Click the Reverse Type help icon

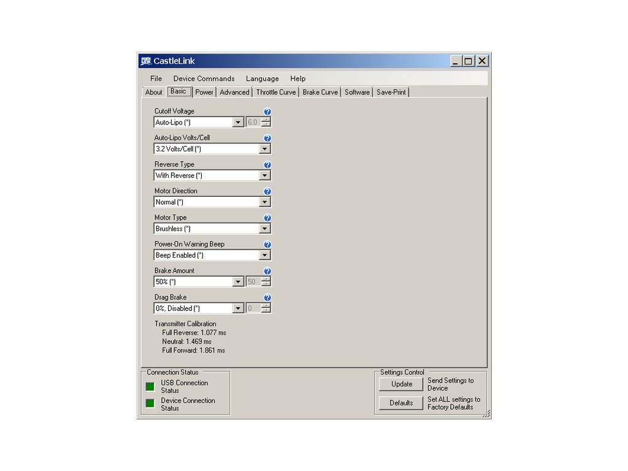tap(267, 165)
